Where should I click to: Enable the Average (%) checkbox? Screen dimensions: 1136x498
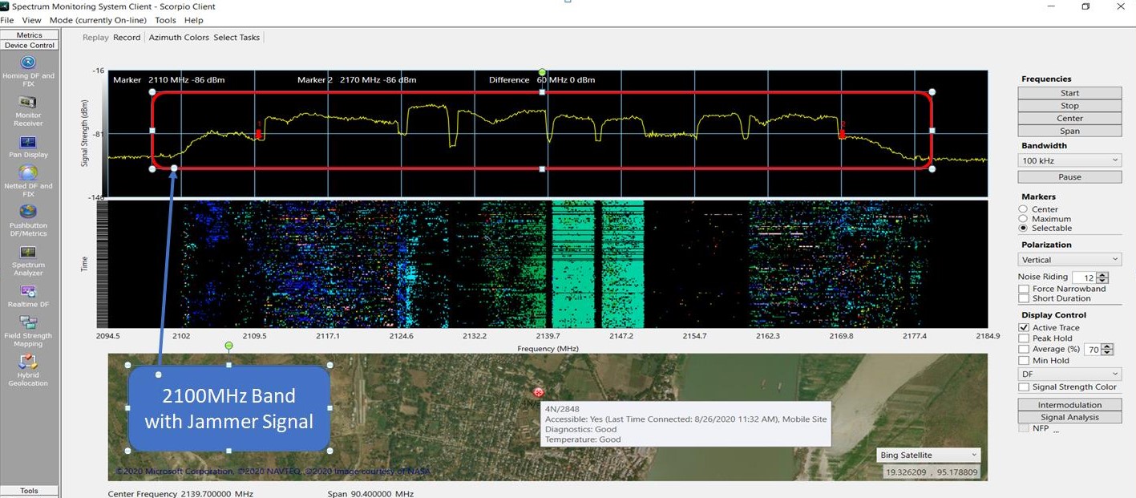pos(1024,349)
